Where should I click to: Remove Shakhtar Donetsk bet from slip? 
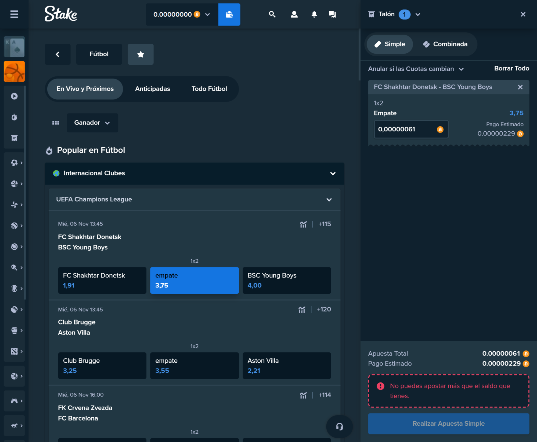point(520,87)
